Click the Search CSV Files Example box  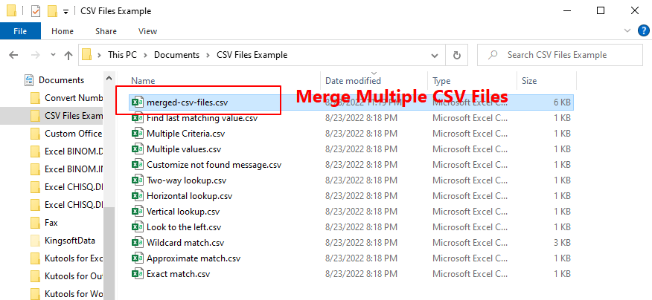click(x=566, y=55)
